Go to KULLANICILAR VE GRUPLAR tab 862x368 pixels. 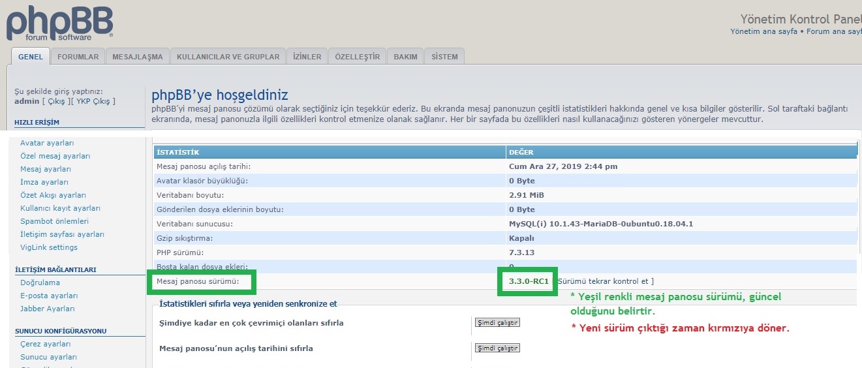[228, 57]
